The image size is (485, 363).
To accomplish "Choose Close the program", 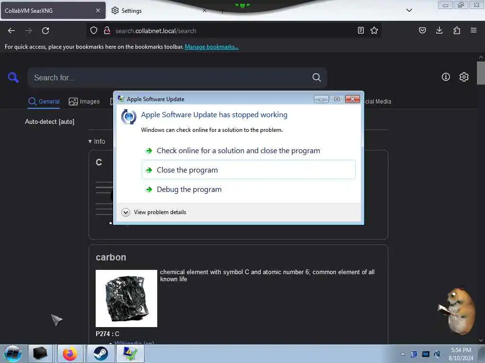I will coord(248,170).
